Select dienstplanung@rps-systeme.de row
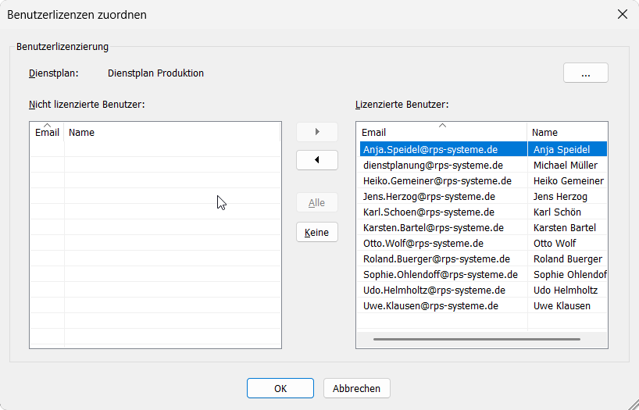Screen dimensions: 639x410 click(483, 165)
